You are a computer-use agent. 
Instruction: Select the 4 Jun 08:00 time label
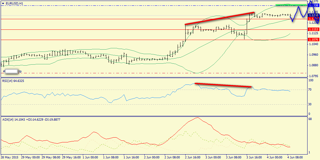tap(296, 157)
